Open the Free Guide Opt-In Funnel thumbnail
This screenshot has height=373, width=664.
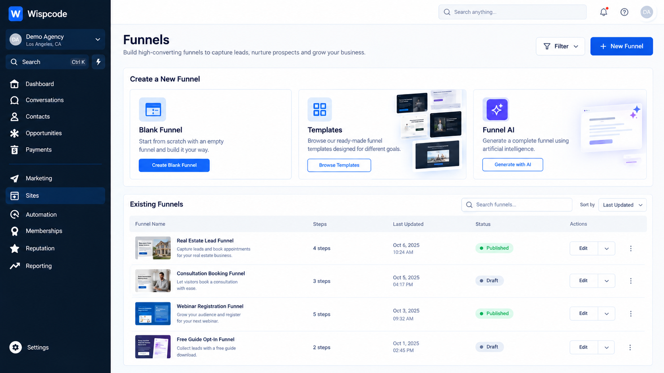click(153, 347)
